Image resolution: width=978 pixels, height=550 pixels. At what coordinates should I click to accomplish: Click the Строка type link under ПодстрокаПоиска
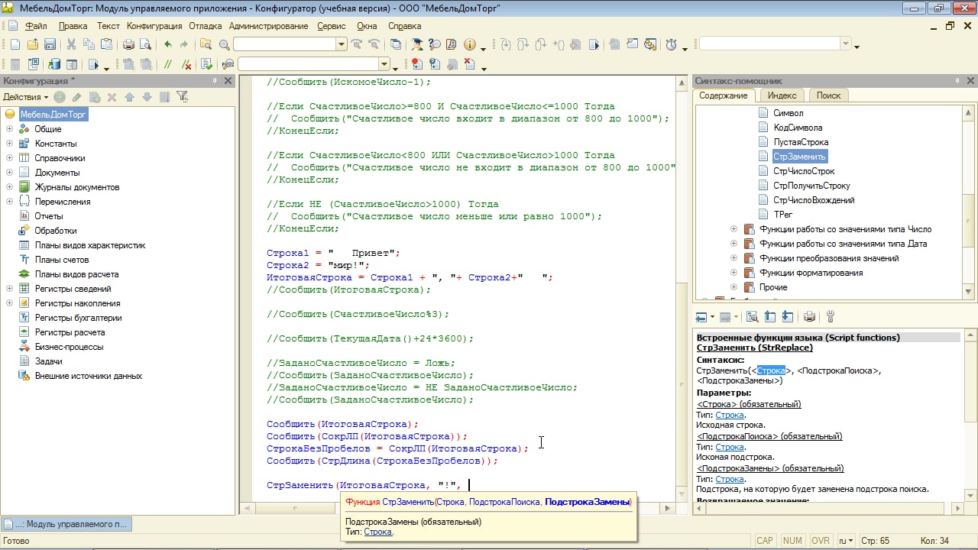[730, 447]
